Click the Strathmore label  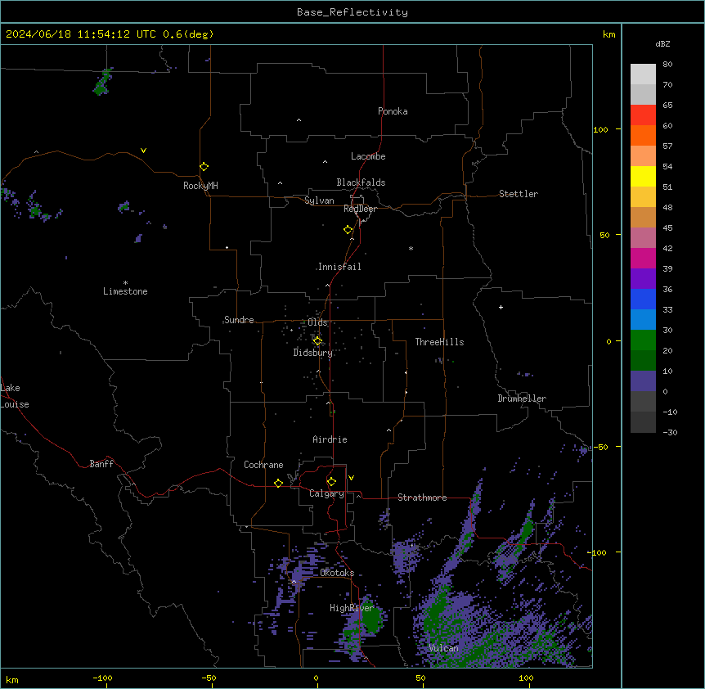(x=422, y=498)
